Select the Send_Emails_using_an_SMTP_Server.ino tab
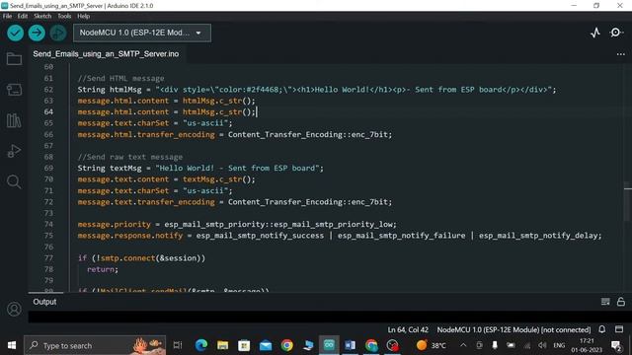The image size is (632, 355). (x=106, y=54)
